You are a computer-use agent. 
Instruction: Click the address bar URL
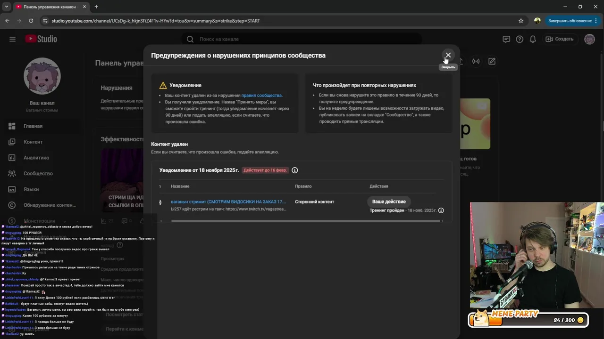pyautogui.click(x=156, y=21)
